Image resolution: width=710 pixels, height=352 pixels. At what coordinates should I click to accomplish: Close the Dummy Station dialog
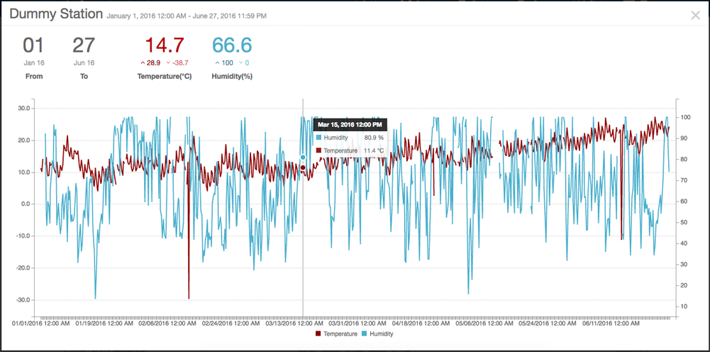click(x=696, y=15)
